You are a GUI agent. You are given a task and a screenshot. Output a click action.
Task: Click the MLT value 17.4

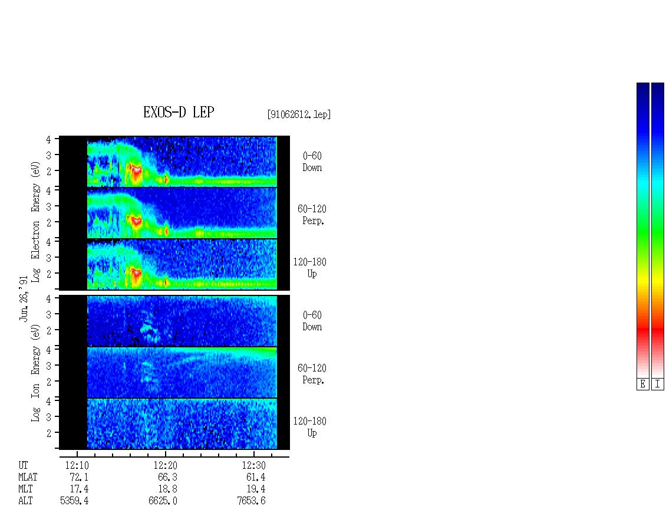[79, 489]
